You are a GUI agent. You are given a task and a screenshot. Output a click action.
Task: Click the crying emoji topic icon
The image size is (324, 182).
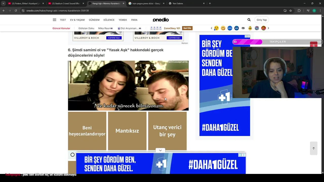pyautogui.click(x=216, y=28)
